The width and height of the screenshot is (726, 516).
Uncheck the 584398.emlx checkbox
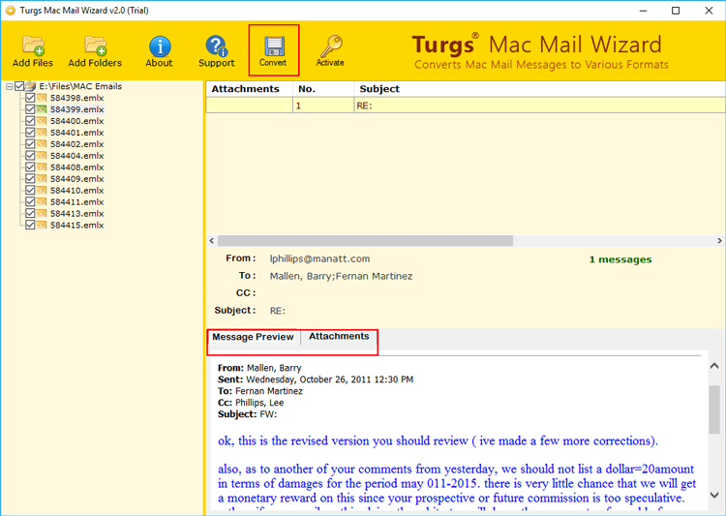(x=30, y=98)
